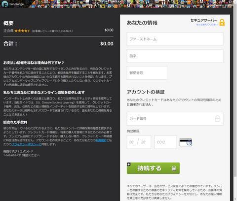Click the 正会員 membership label
Viewport: 237px width, 201px height.
coord(8,31)
